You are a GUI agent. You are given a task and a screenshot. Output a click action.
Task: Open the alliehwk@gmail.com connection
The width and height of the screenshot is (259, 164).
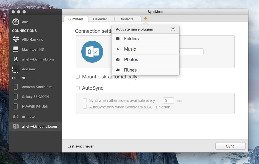tap(35, 59)
